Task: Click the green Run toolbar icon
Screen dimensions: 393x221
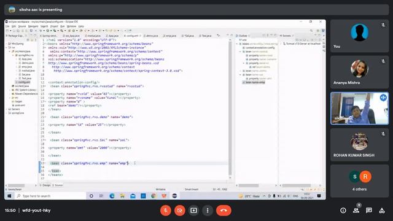Action: tap(47, 31)
